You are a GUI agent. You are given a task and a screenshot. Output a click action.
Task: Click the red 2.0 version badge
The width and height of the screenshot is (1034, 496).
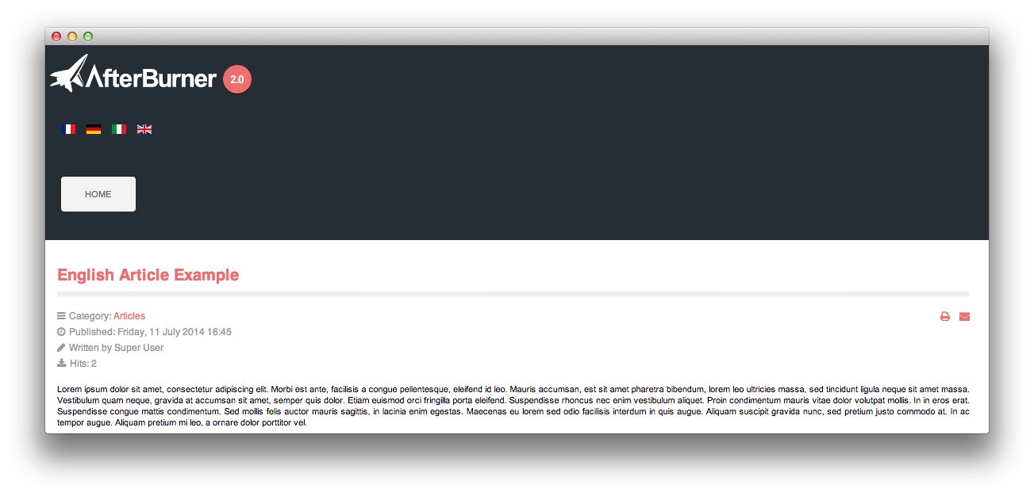coord(237,79)
